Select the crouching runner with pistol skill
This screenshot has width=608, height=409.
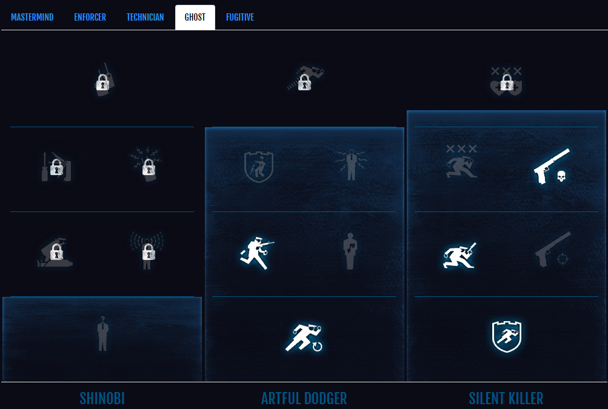460,255
